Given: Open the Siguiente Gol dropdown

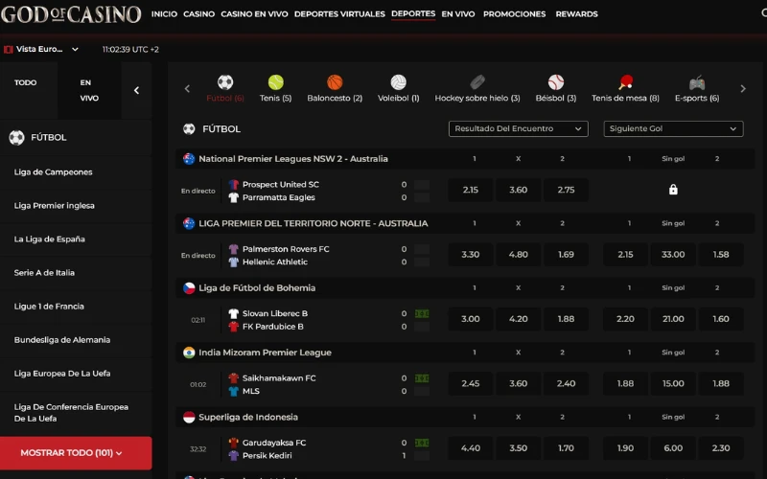Looking at the screenshot, I should tap(673, 129).
